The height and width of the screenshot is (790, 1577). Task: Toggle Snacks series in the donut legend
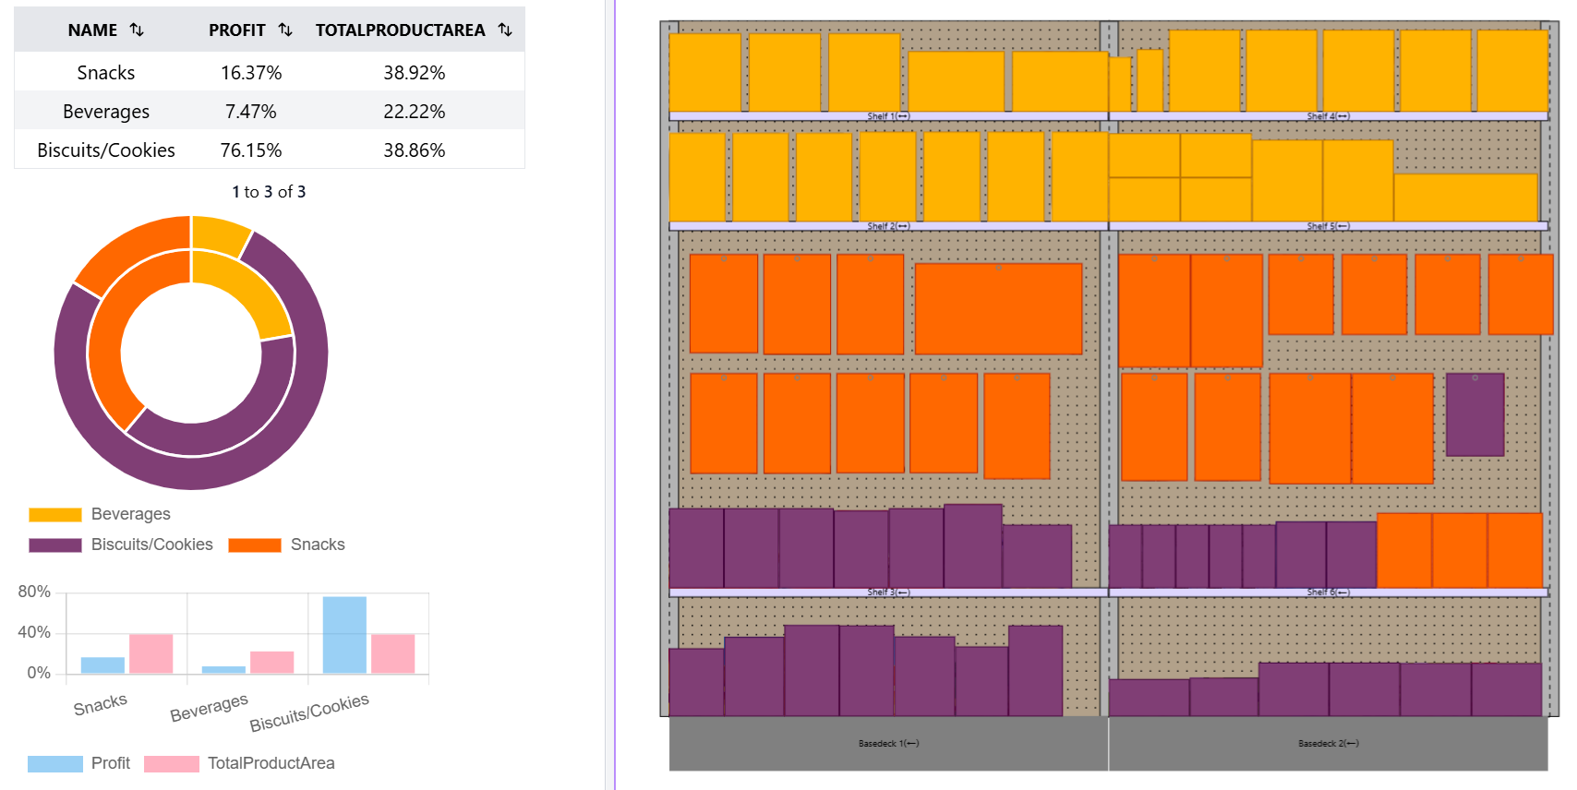tap(286, 545)
